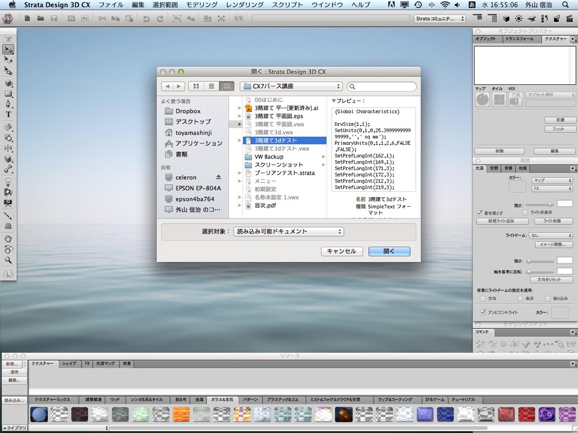Click the カラー swatch in the 光源 tab

[517, 186]
